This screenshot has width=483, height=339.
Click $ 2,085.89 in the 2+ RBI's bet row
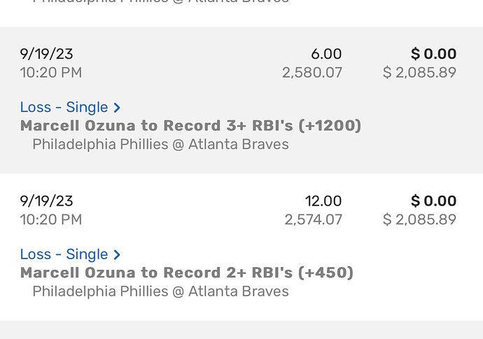(x=419, y=219)
